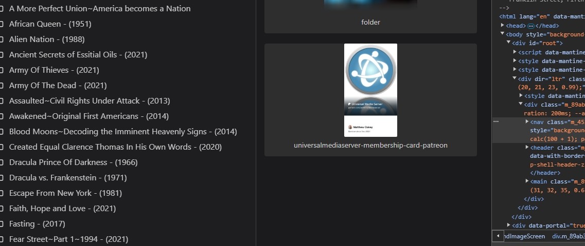Image resolution: width=585 pixels, height=246 pixels.
Task: Open Army Of The Dead - (2021)
Action: (x=58, y=86)
